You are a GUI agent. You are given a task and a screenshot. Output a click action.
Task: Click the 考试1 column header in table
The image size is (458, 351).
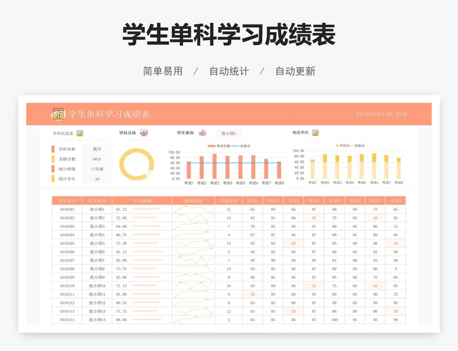coord(252,200)
